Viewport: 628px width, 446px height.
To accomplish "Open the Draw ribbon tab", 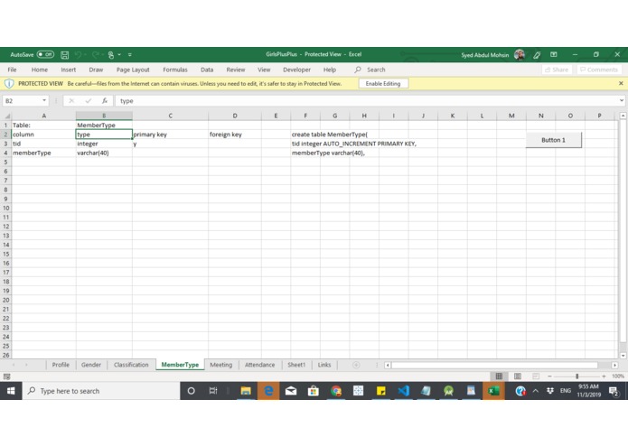I will pyautogui.click(x=96, y=70).
